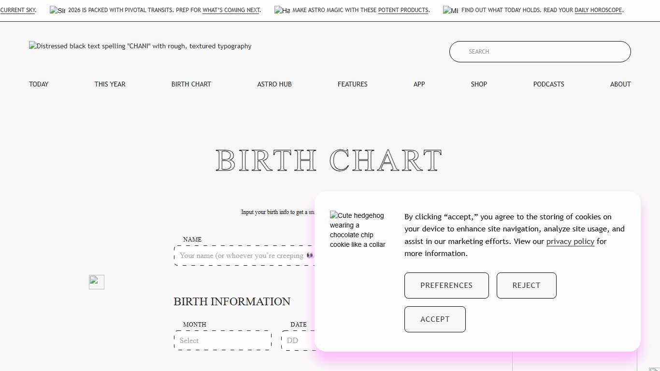Open the FEATURES menu
The image size is (660, 371).
click(352, 84)
